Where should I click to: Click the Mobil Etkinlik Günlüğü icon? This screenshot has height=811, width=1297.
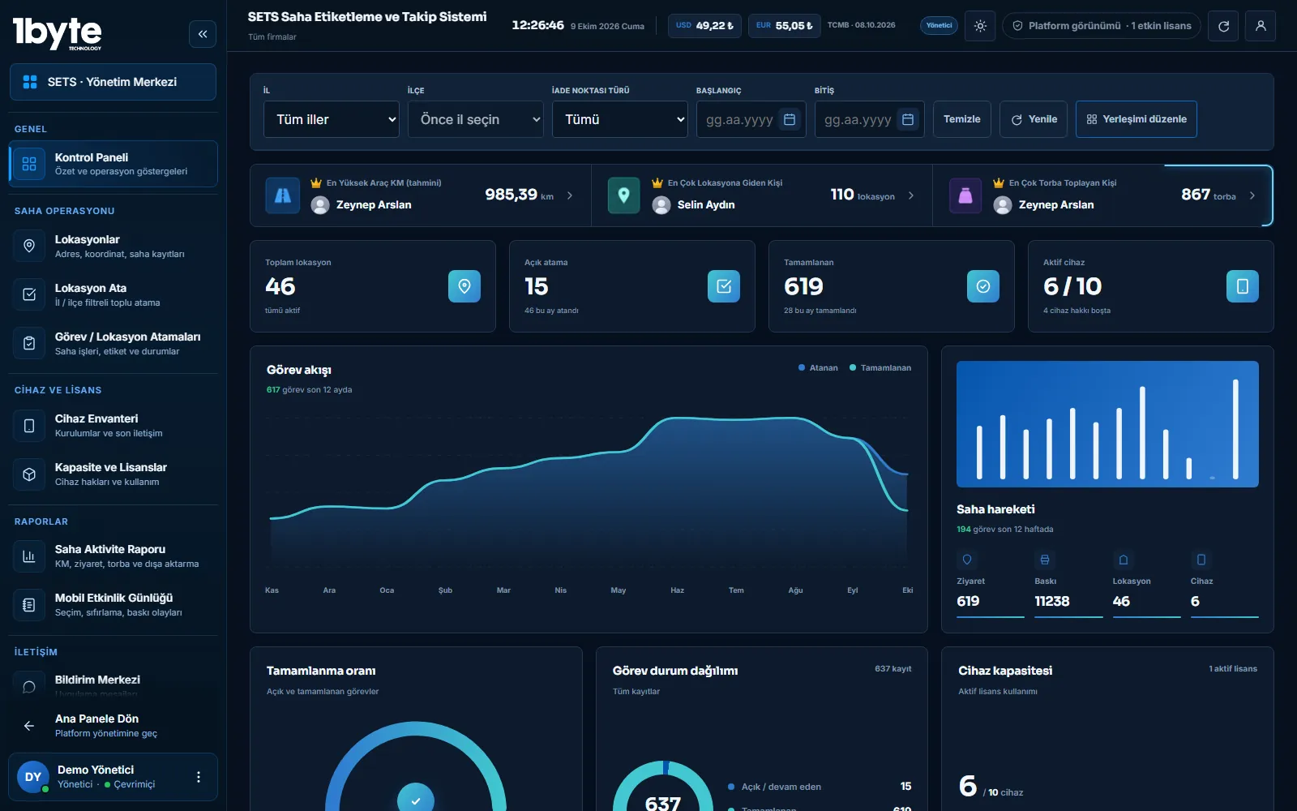pos(29,605)
